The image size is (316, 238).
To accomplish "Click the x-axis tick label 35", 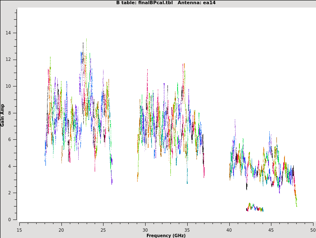I will pyautogui.click(x=187, y=230).
